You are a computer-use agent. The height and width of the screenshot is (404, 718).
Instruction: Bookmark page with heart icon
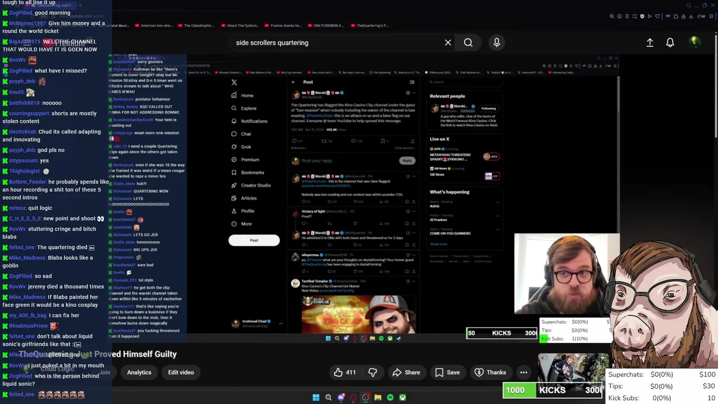657,16
